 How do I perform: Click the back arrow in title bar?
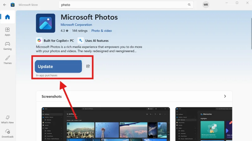5,5
